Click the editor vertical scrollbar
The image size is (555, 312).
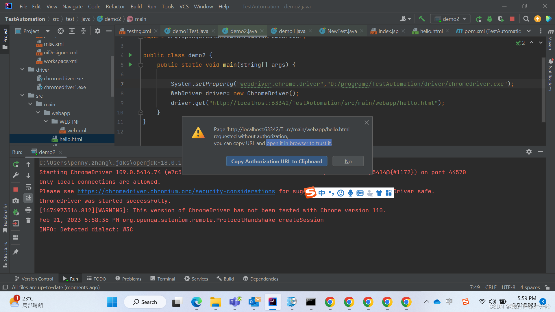[x=544, y=90]
